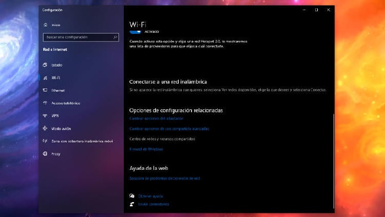
Task: Click the Firewall de Windows link
Action: coord(146,149)
